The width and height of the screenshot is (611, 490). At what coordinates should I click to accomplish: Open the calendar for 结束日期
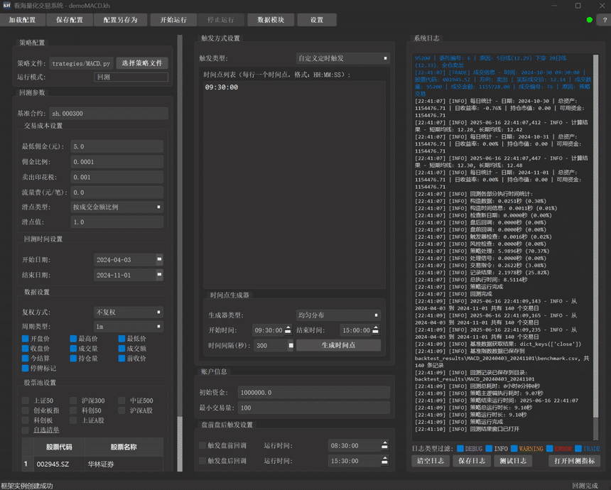pos(159,275)
